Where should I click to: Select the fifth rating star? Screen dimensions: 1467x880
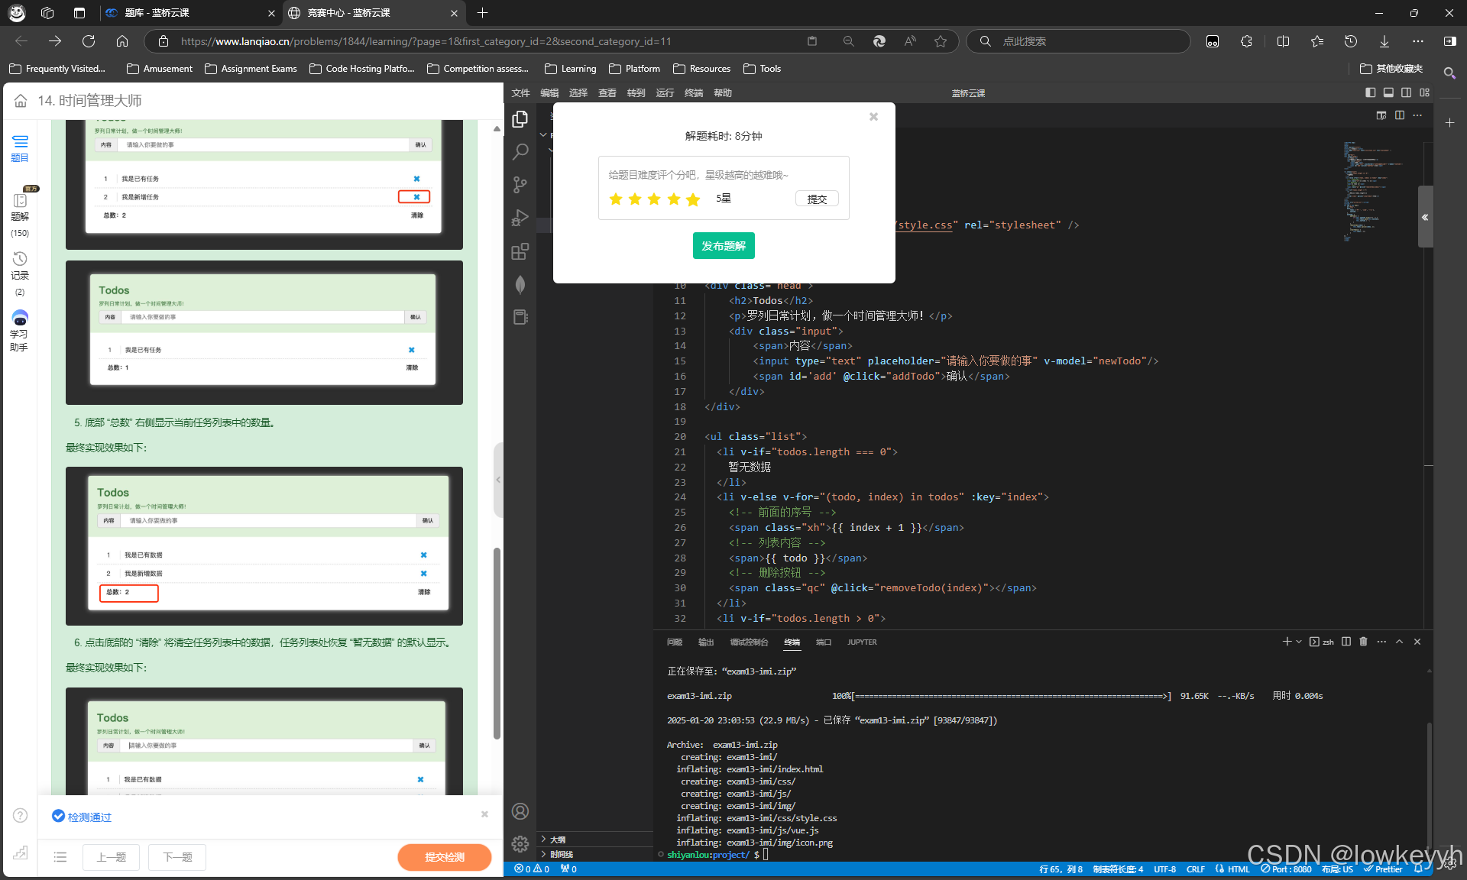tap(693, 199)
